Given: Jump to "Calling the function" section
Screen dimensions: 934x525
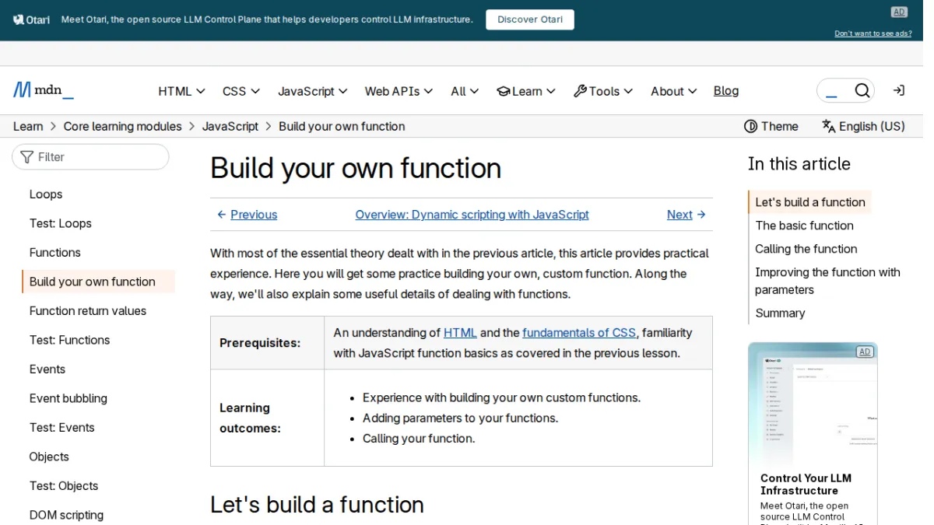Looking at the screenshot, I should click(806, 249).
